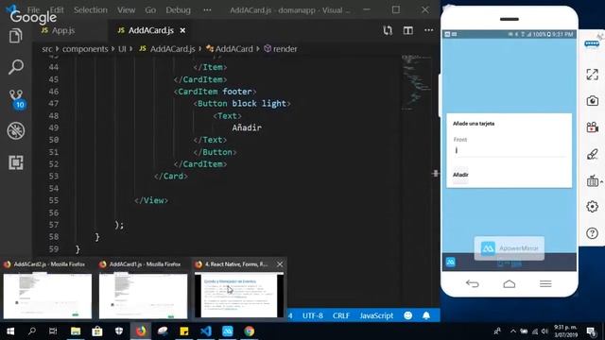Click ApowerMirror taskbar icon

[x=227, y=331]
